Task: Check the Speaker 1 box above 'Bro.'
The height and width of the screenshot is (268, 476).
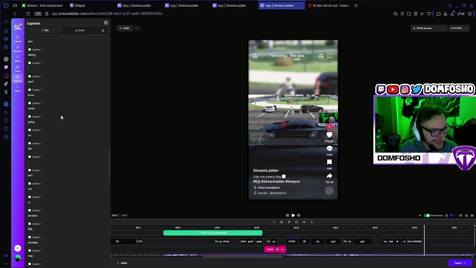Action: tap(29, 143)
